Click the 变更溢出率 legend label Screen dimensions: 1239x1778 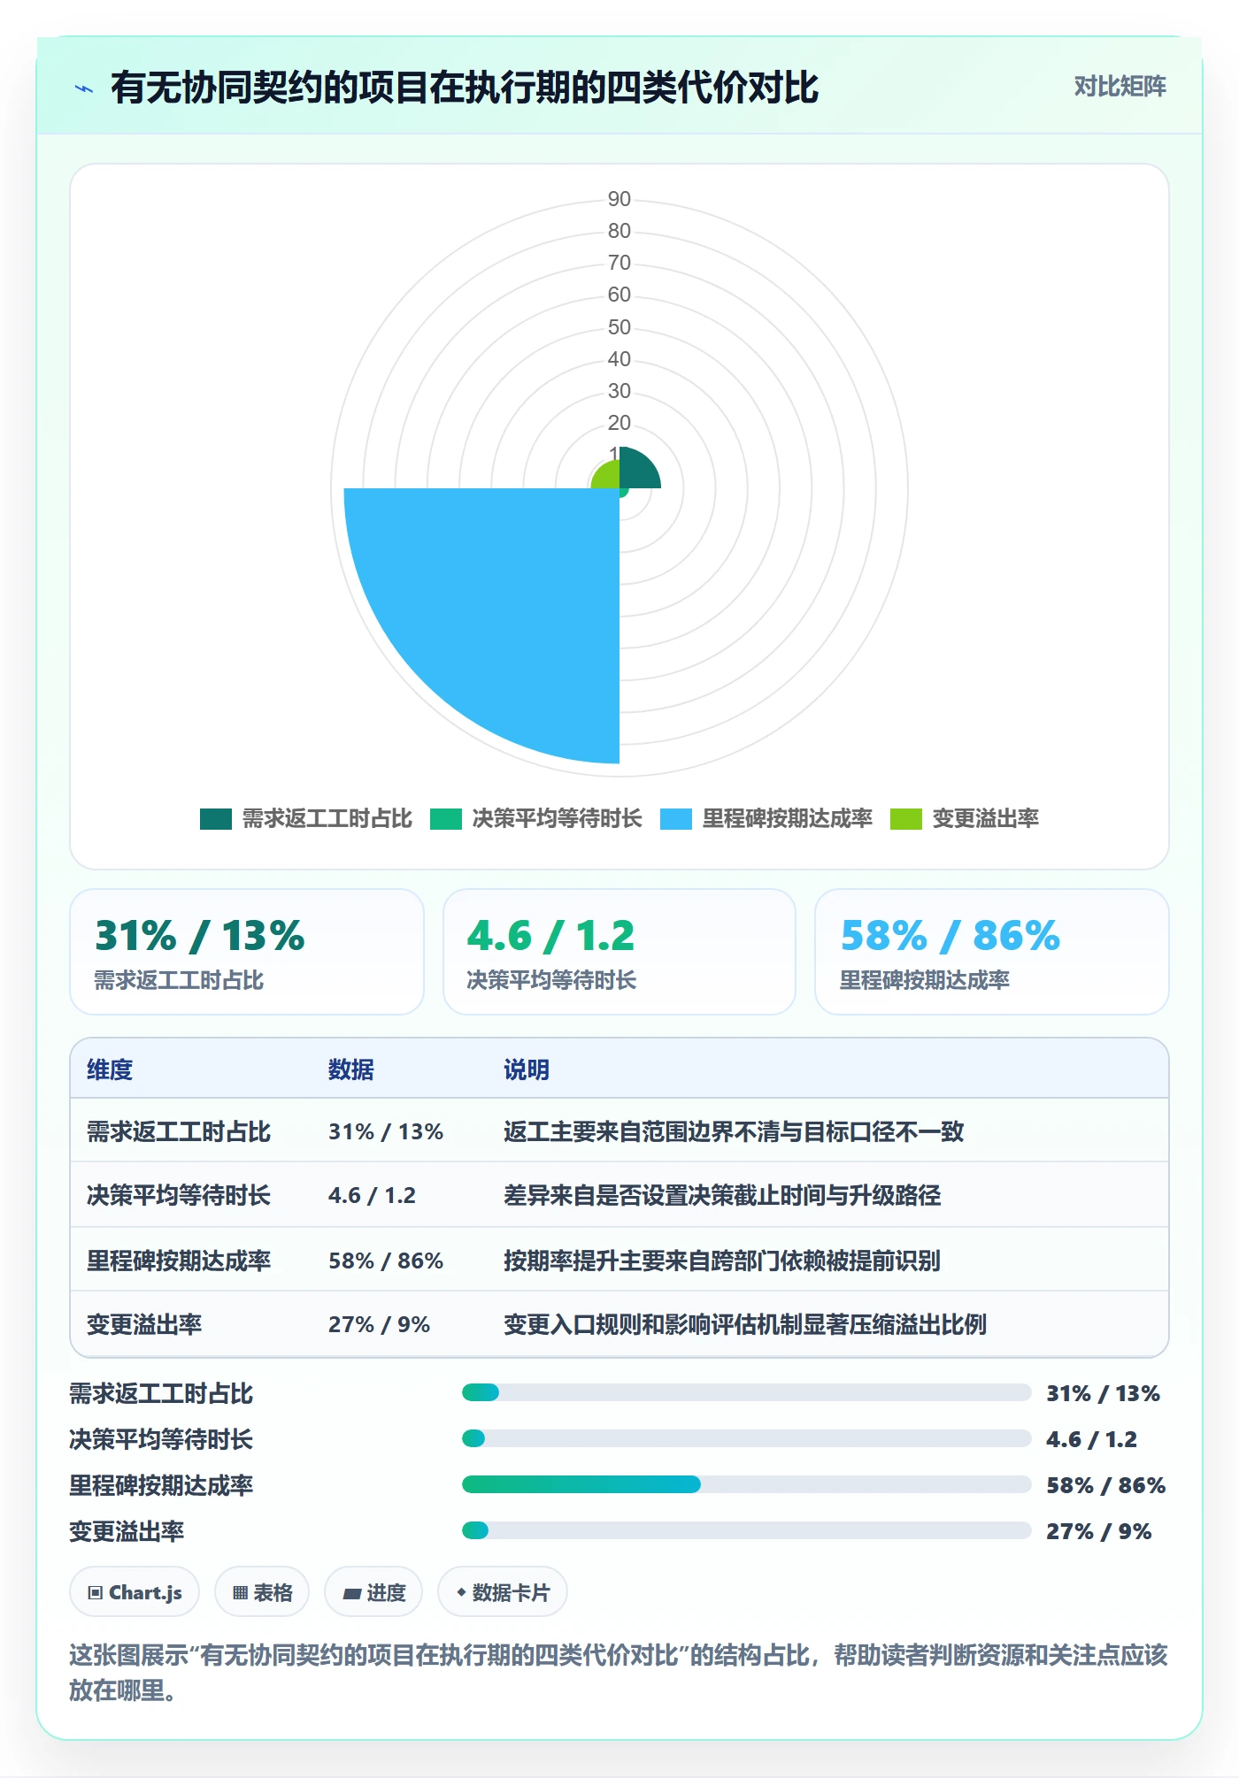(985, 819)
